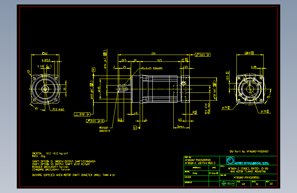Select the ø45 diameter dimension

point(99,90)
